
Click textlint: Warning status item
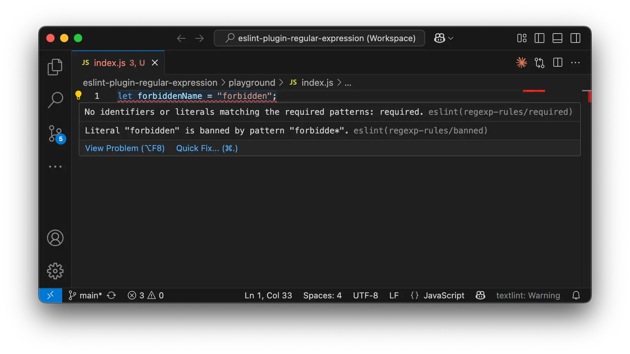point(528,295)
